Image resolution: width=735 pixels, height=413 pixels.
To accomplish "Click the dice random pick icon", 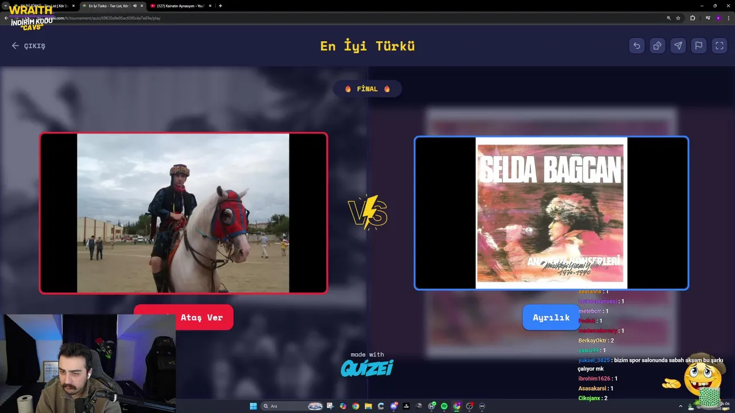I will (x=657, y=46).
